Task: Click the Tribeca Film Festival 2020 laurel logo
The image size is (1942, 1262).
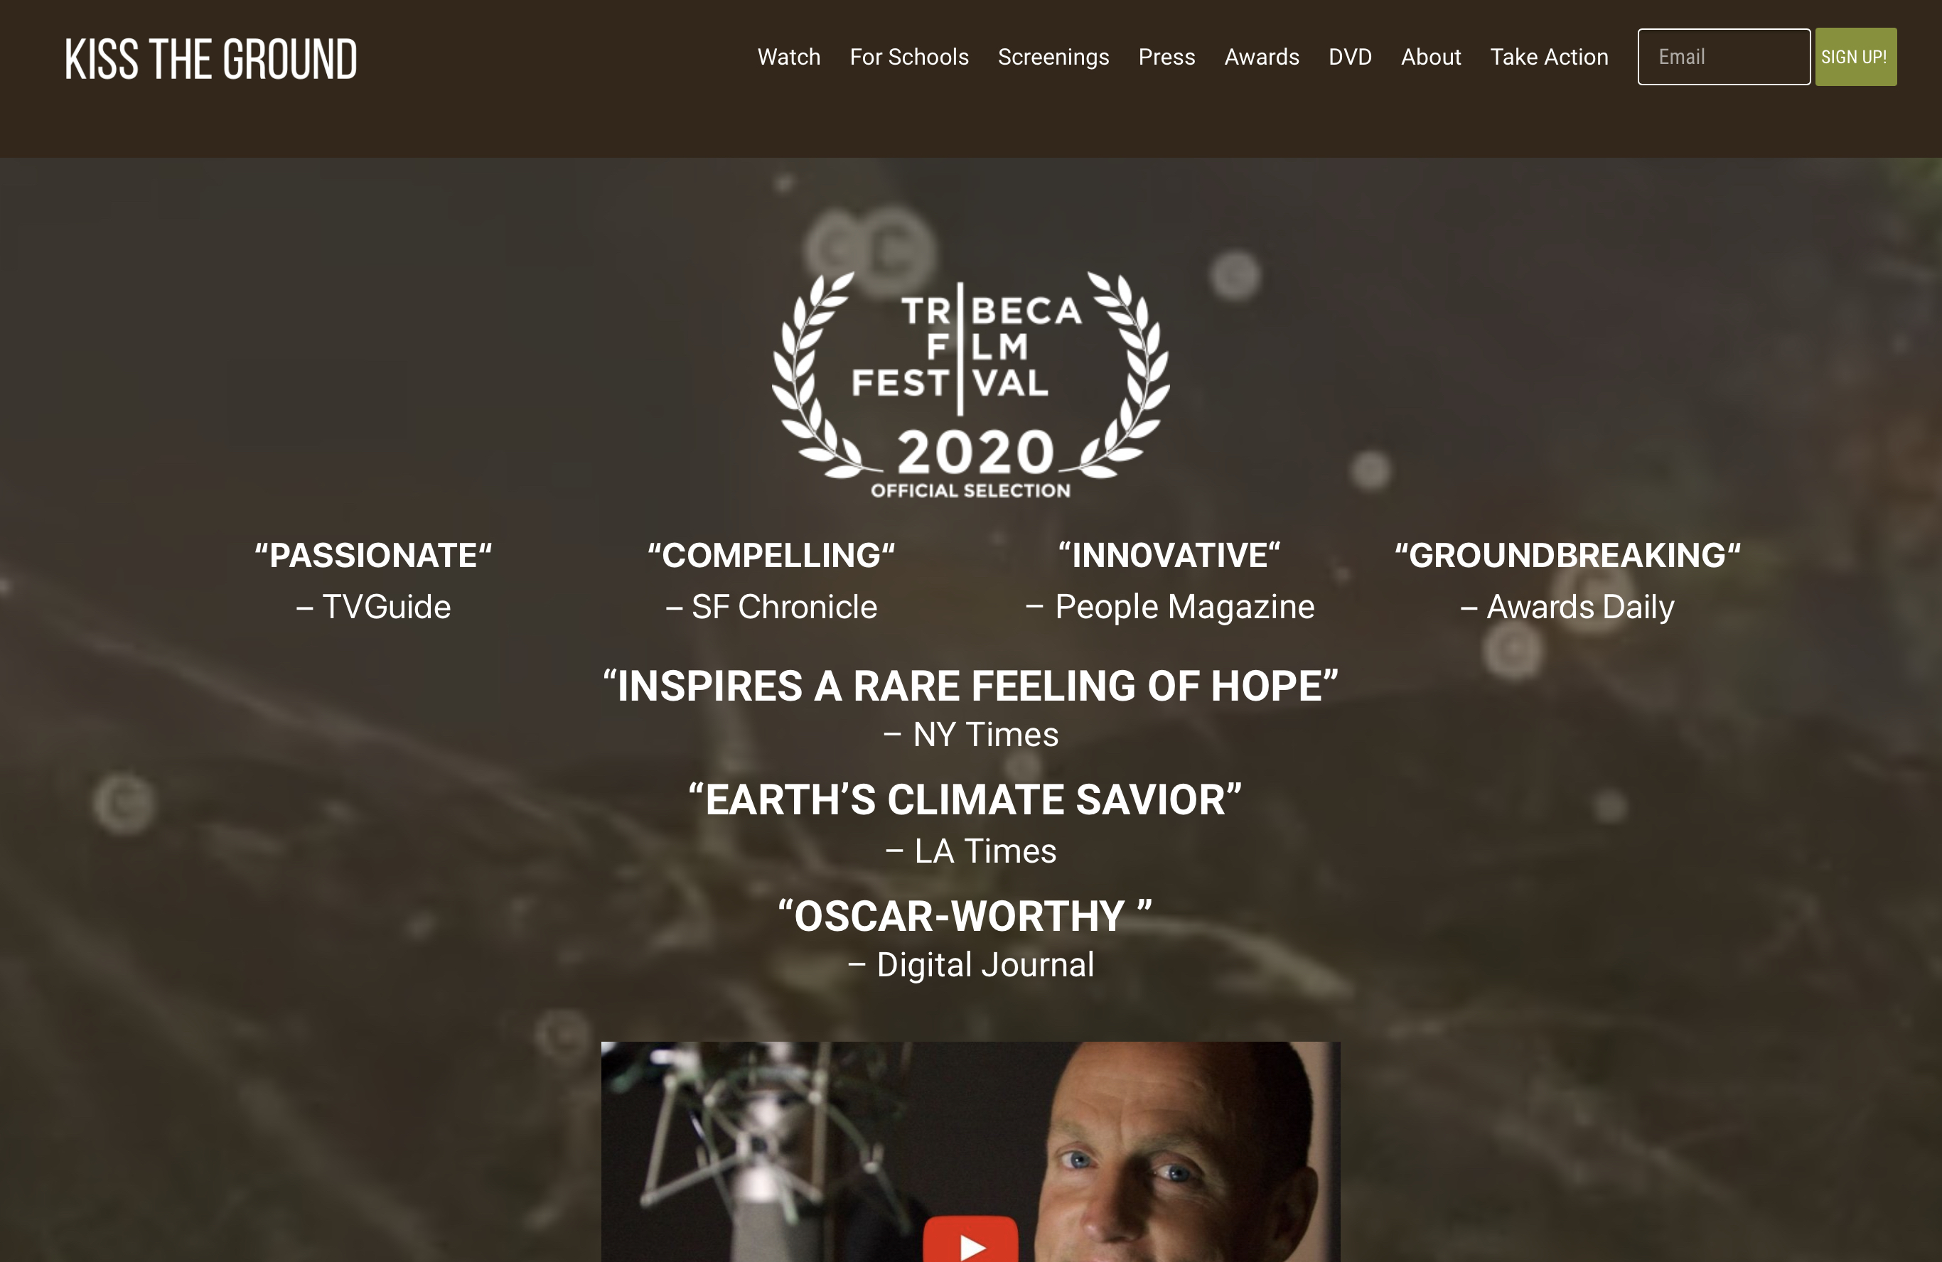Action: point(970,385)
